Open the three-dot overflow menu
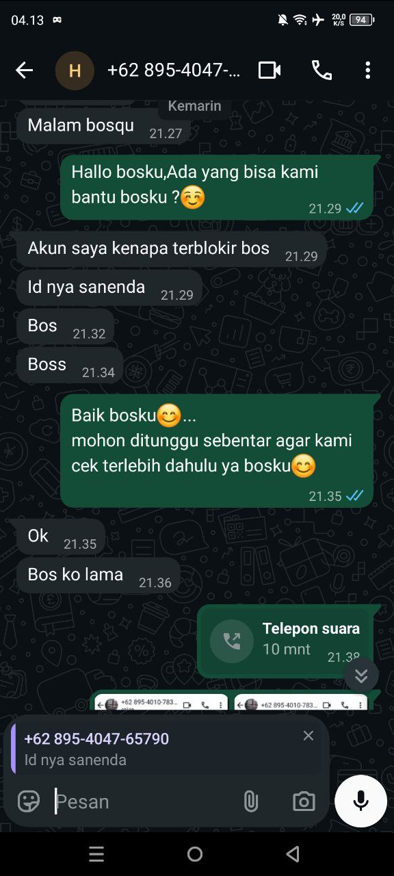 (x=368, y=70)
